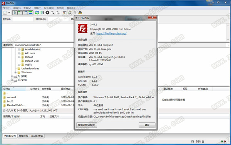Viewport: 231px width, 145px height.
Task: Click the reconnect to last server icon
Action: tap(58, 13)
